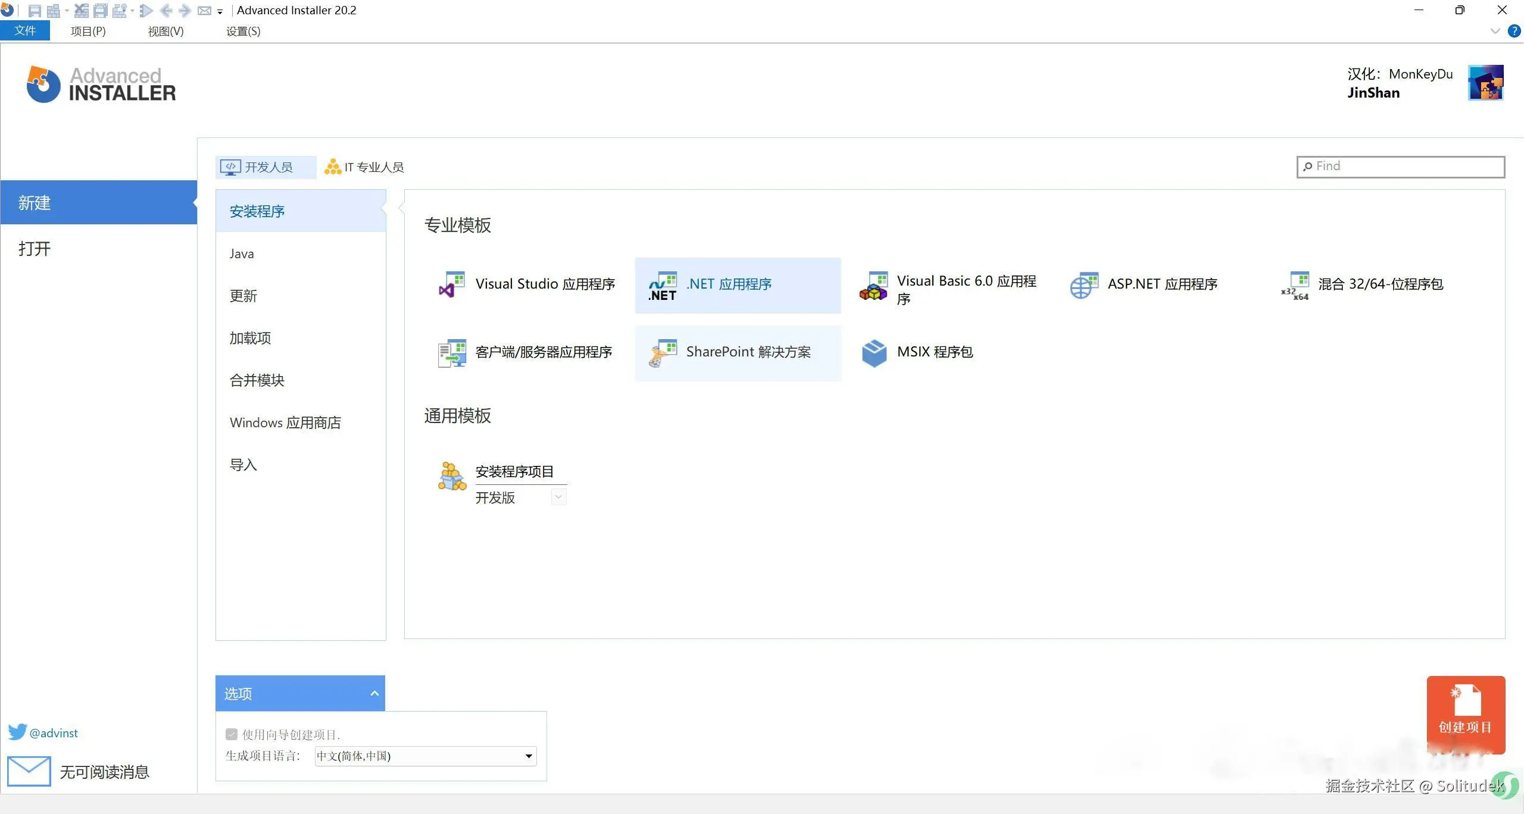Viewport: 1524px width, 814px height.
Task: Click the Back arrow in the toolbar
Action: (x=166, y=11)
